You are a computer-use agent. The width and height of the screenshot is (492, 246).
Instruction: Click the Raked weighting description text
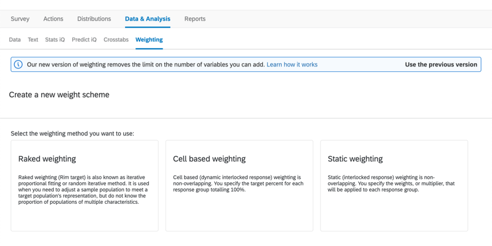84,190
